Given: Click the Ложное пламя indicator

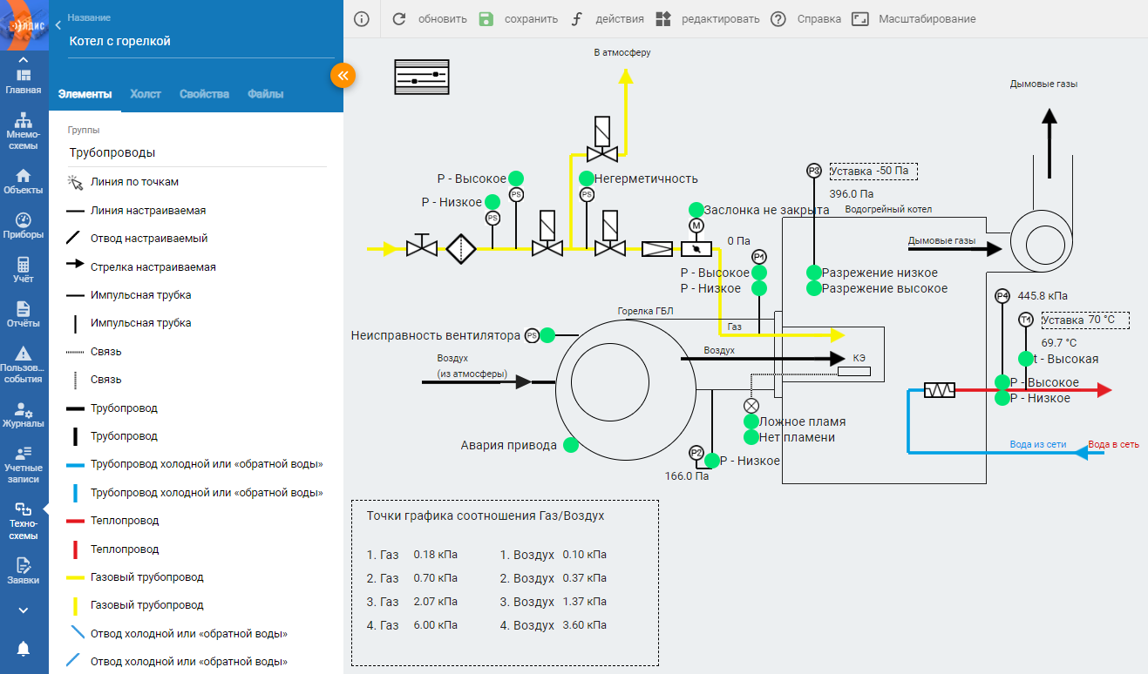Looking at the screenshot, I should 751,421.
